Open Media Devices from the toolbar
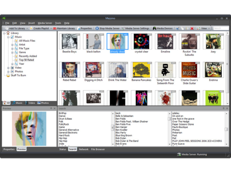 [162, 28]
